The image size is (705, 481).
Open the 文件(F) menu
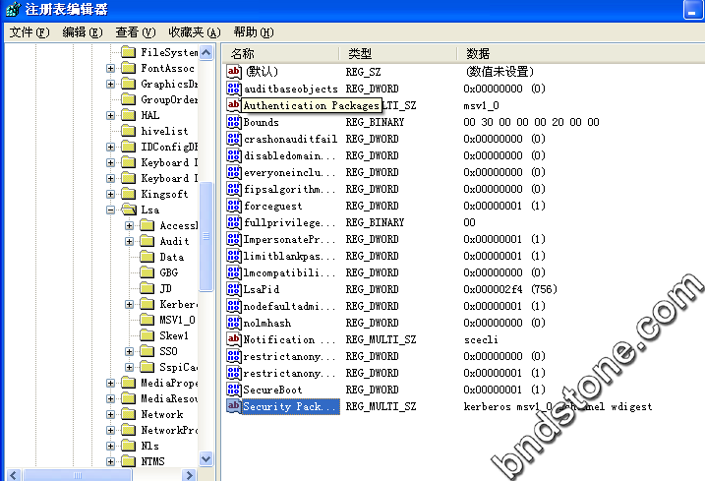pyautogui.click(x=29, y=32)
